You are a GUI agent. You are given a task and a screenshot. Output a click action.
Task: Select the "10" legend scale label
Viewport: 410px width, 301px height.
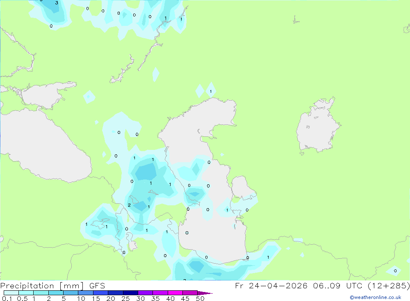pos(81,299)
